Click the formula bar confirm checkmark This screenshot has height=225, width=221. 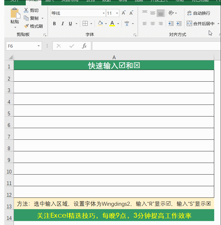point(72,46)
